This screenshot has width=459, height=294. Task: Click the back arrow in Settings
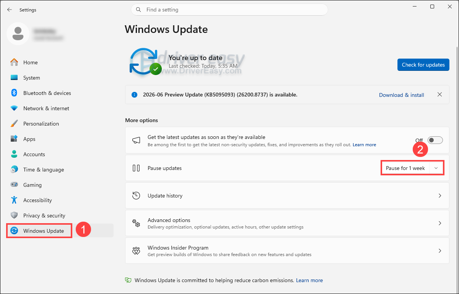[10, 10]
